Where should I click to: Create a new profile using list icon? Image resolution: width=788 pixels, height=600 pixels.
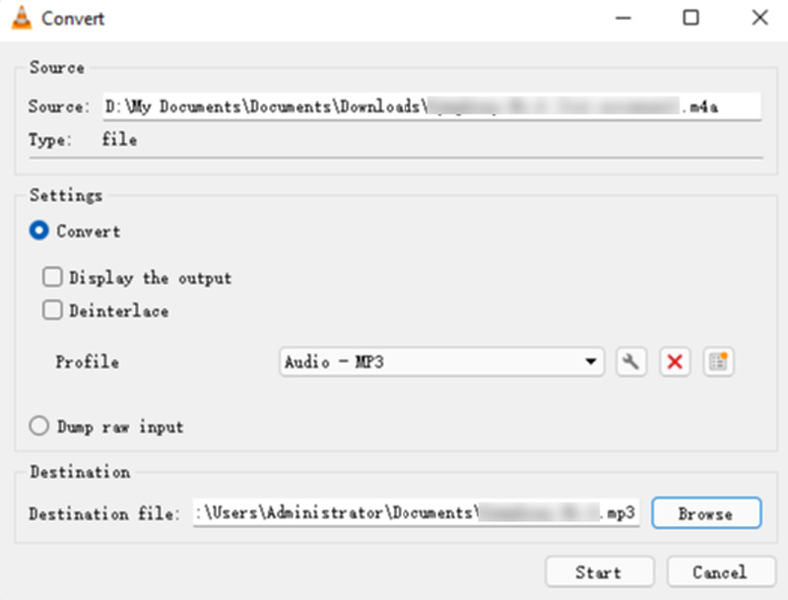click(720, 363)
